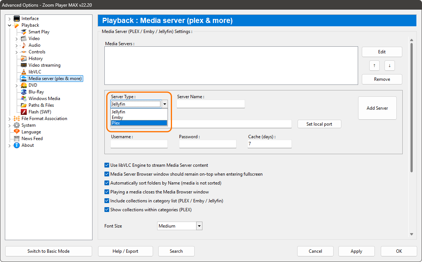Expand the System settings branch
The width and height of the screenshot is (422, 262).
9,125
